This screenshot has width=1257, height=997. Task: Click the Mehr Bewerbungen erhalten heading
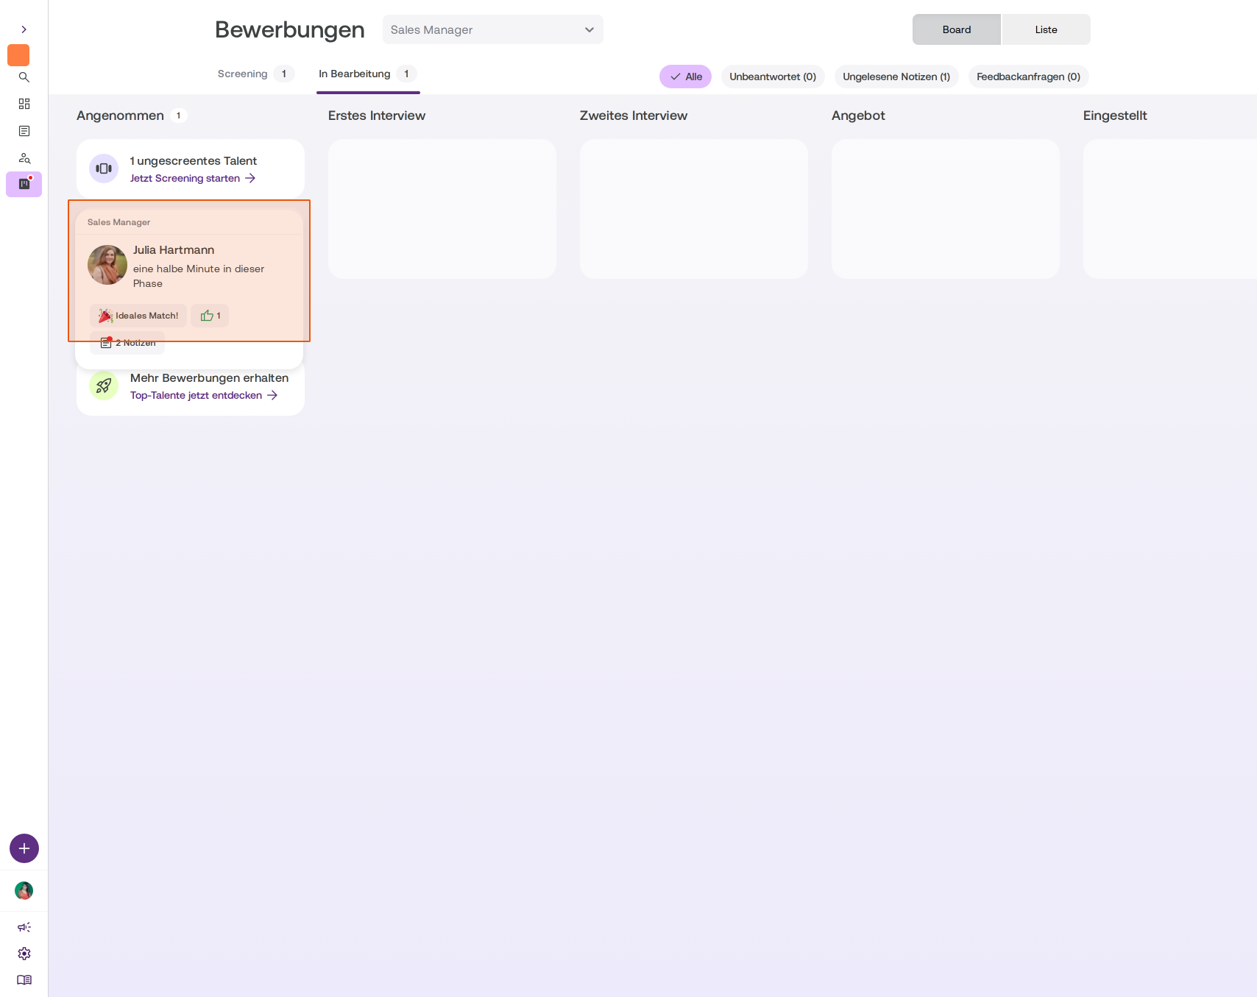click(x=209, y=378)
